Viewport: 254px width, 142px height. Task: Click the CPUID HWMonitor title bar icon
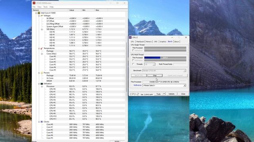(x=34, y=3)
